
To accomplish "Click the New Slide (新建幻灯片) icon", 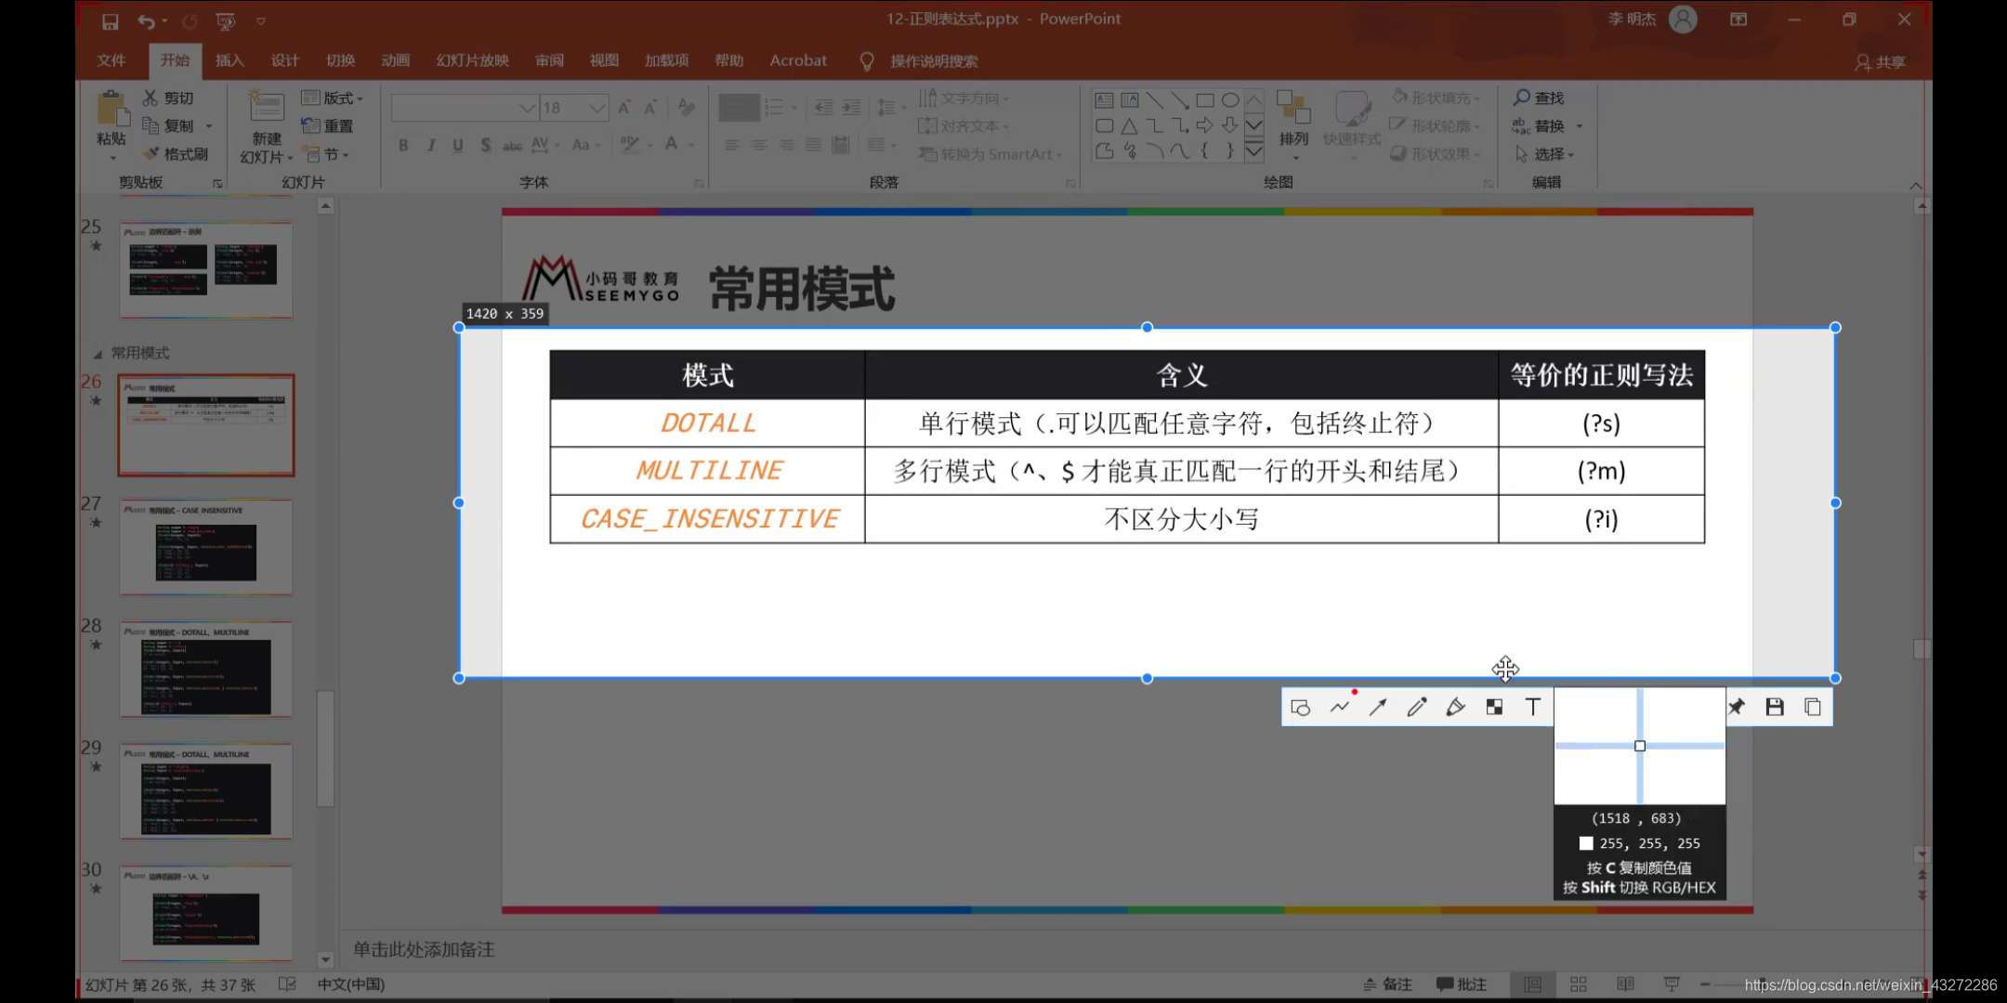I will (266, 107).
